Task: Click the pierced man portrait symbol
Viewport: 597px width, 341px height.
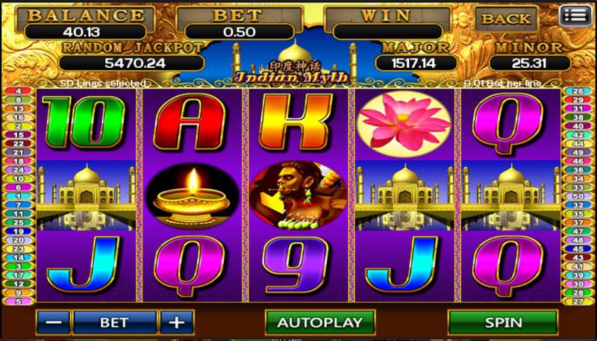Action: pyautogui.click(x=298, y=195)
